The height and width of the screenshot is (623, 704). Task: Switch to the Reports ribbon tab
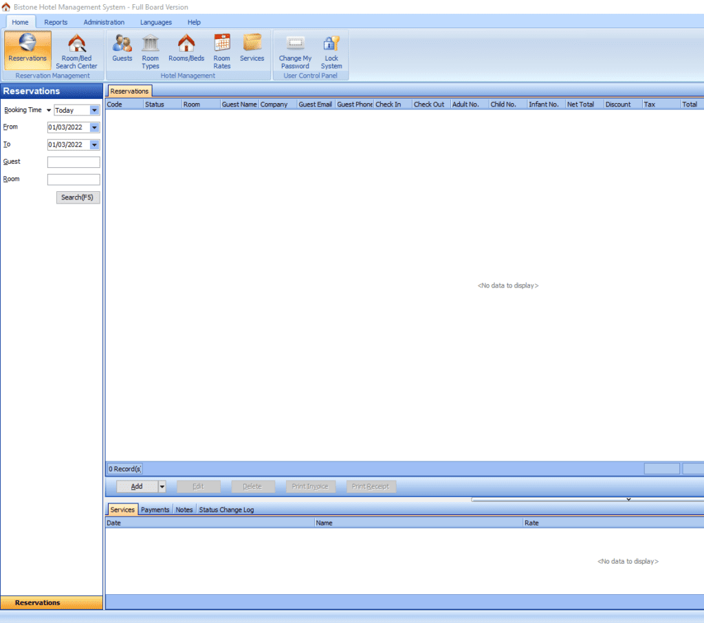point(56,21)
